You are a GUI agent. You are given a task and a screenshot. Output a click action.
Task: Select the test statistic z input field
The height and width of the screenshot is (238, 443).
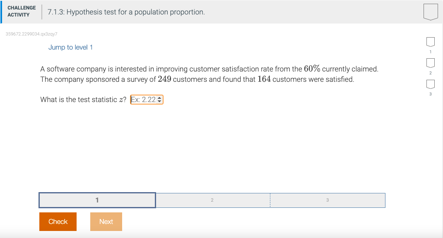(x=143, y=99)
